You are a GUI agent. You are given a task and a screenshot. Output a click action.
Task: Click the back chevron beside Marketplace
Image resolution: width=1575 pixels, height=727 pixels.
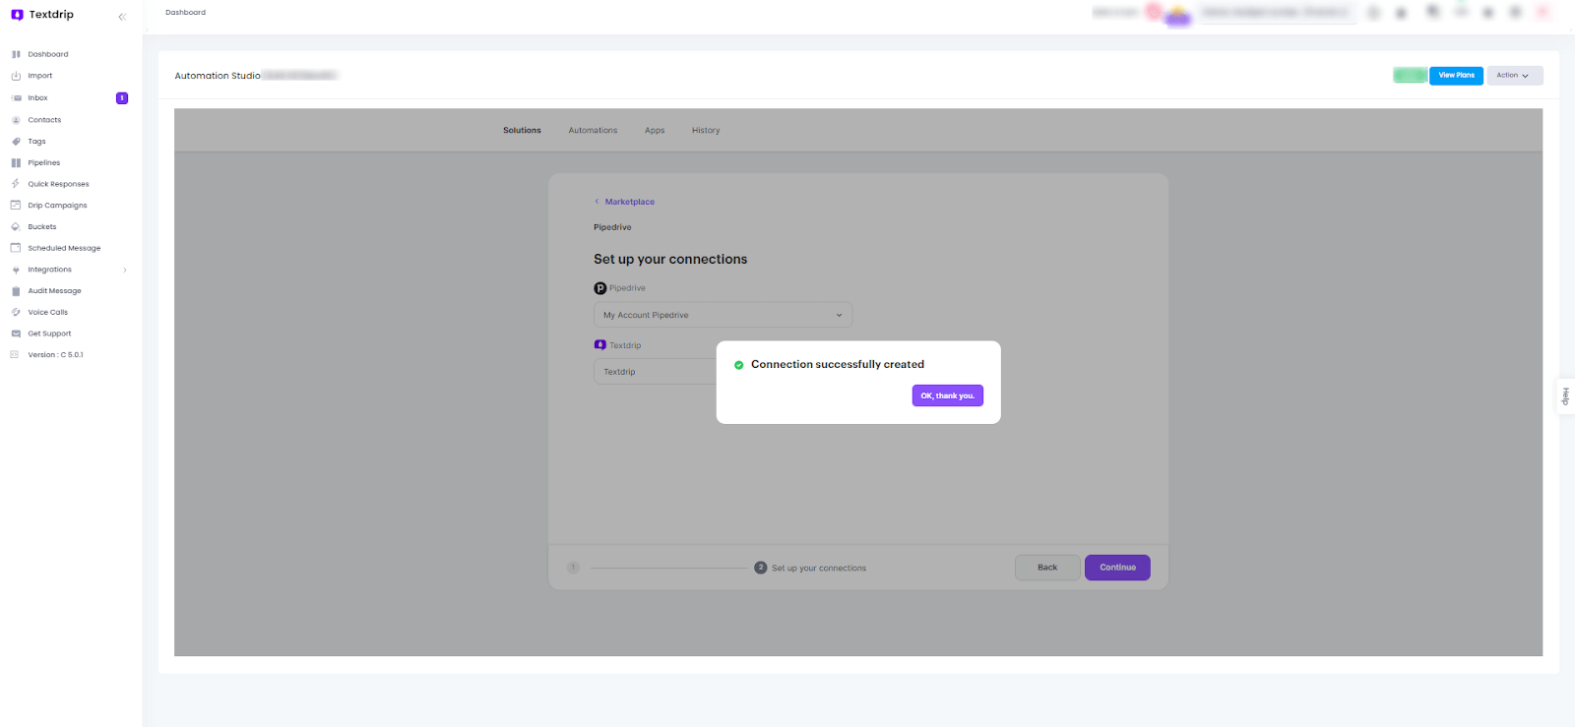tap(597, 202)
